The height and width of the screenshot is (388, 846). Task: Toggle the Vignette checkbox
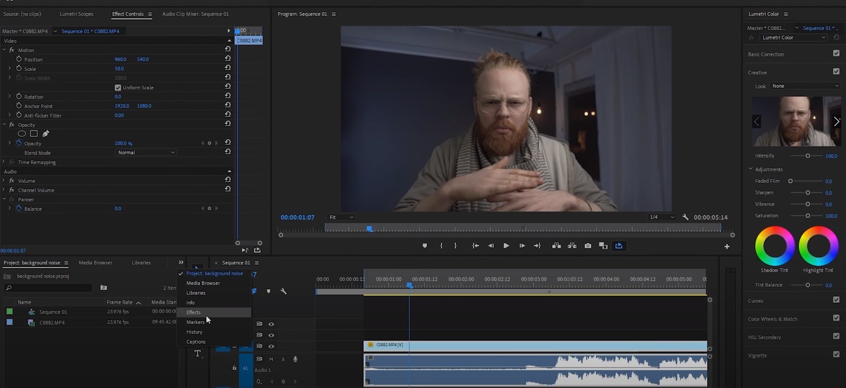pyautogui.click(x=836, y=354)
